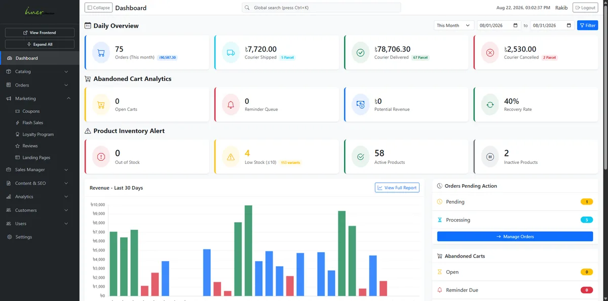Open View Full Report link

[x=397, y=188]
